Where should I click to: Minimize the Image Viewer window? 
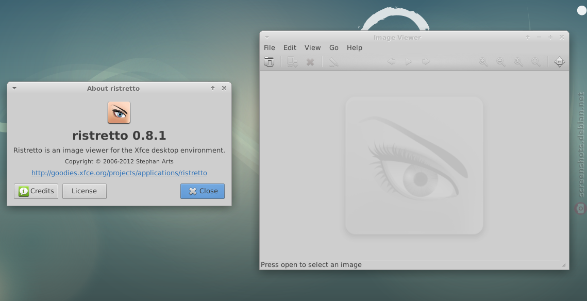539,37
